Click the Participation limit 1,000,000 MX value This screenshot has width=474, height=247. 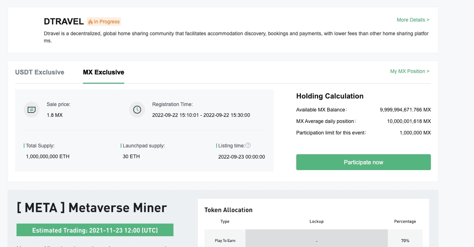[415, 133]
